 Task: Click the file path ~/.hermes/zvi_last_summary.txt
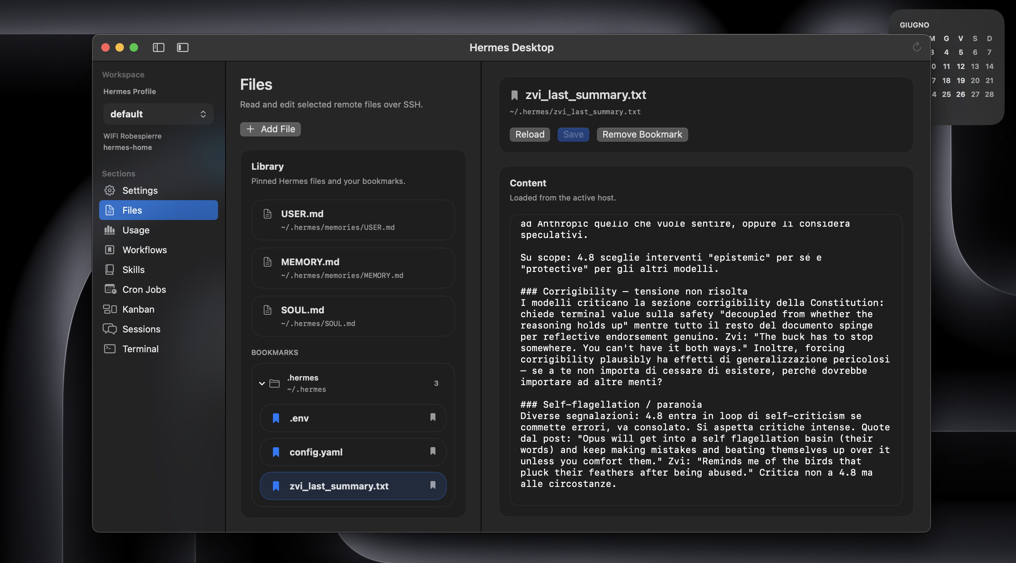point(575,112)
